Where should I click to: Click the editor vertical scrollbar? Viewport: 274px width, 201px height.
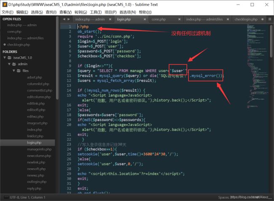[x=271, y=41]
